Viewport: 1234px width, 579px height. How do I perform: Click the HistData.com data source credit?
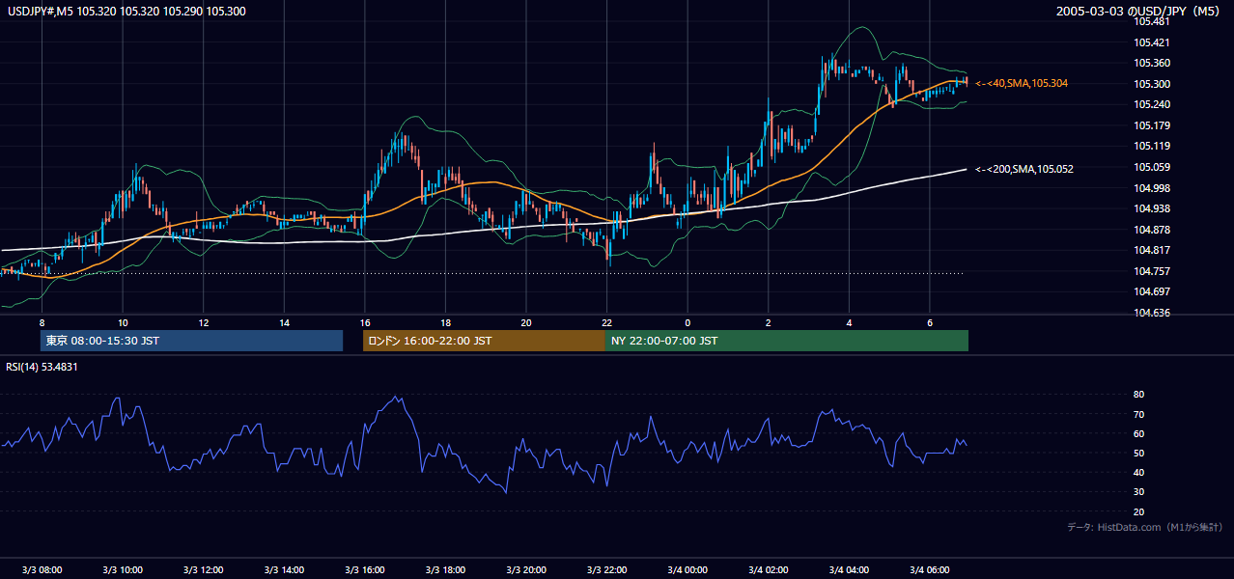1145,527
